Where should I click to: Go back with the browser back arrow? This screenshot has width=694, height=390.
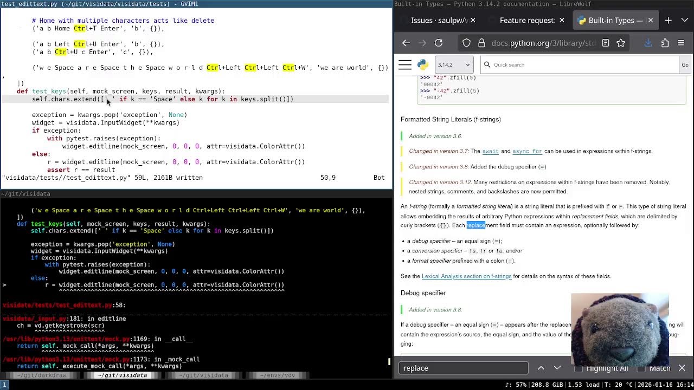coord(406,43)
